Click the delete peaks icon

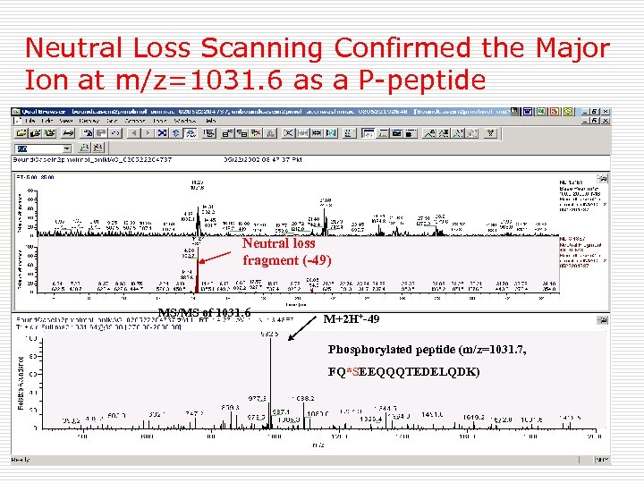click(444, 133)
